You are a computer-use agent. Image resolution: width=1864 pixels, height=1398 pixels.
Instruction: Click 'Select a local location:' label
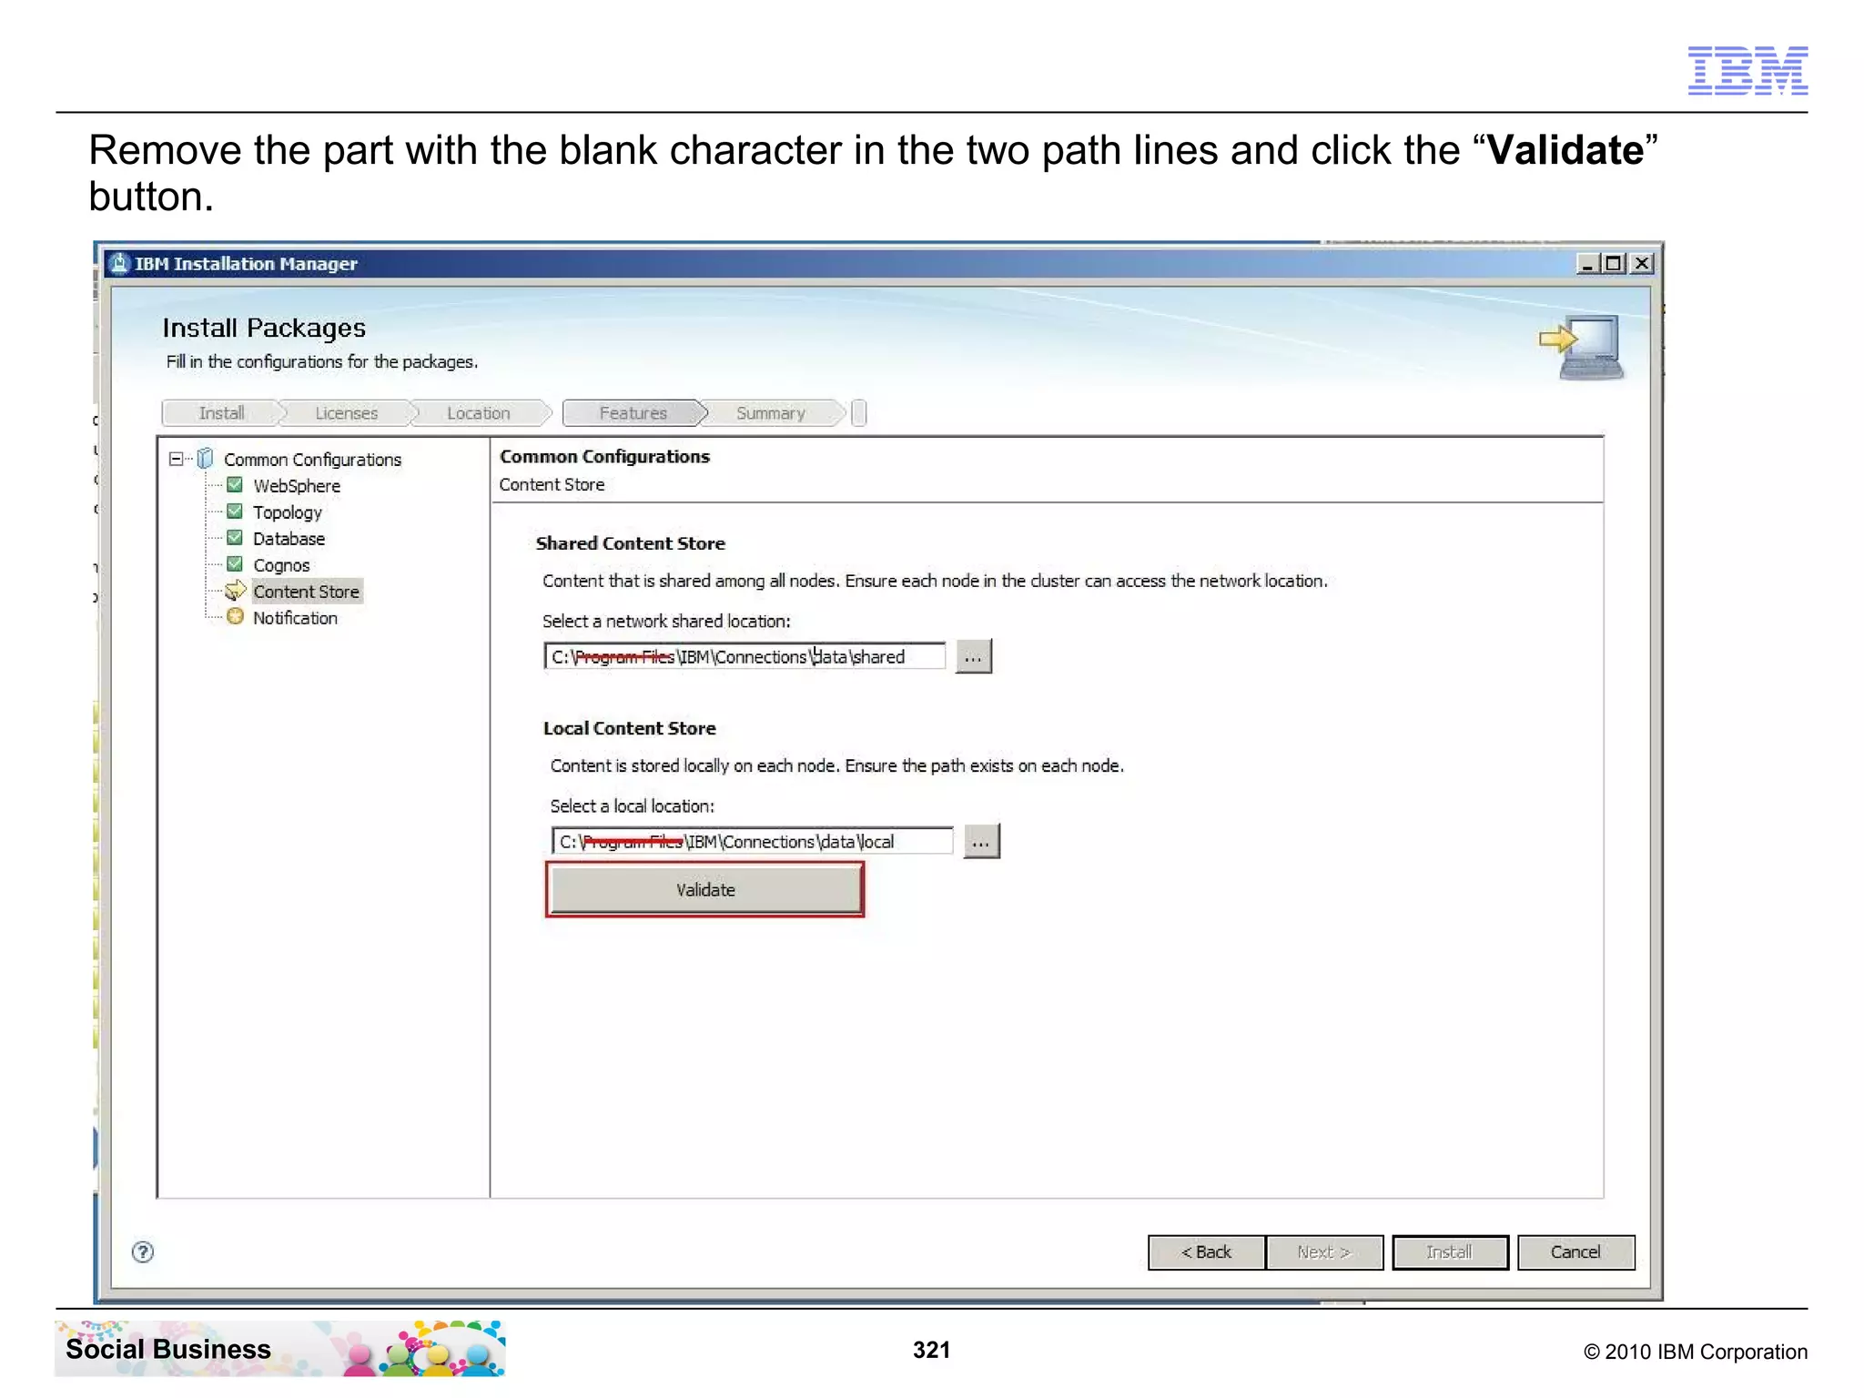632,806
